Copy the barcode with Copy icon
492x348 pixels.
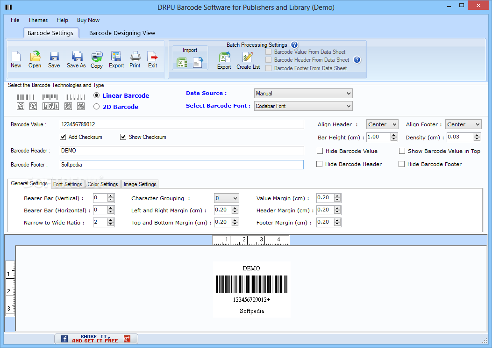(97, 57)
